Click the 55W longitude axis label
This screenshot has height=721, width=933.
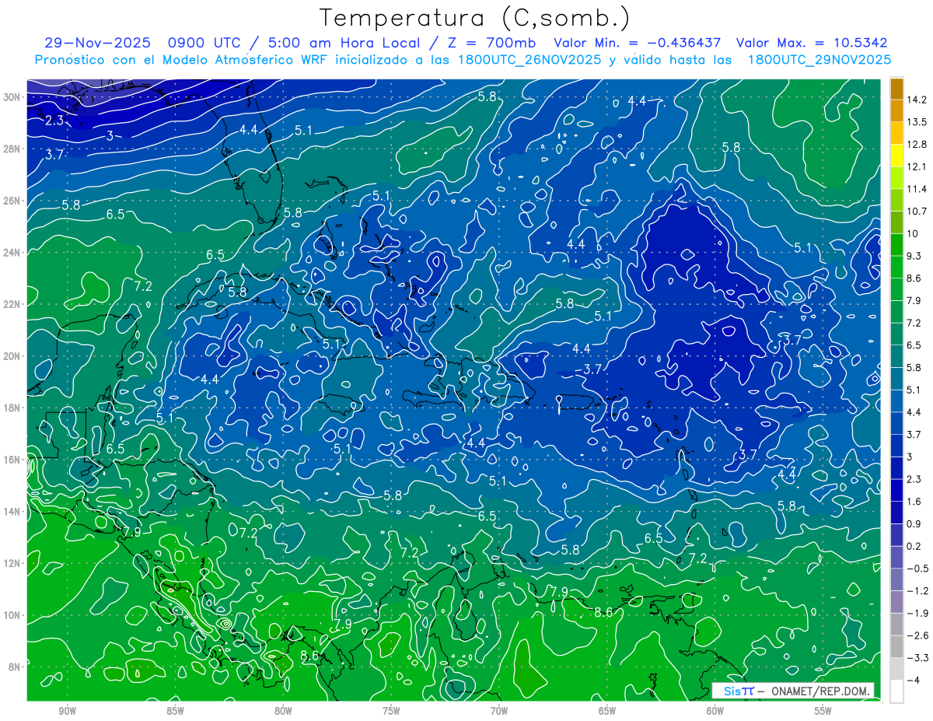coord(823,711)
